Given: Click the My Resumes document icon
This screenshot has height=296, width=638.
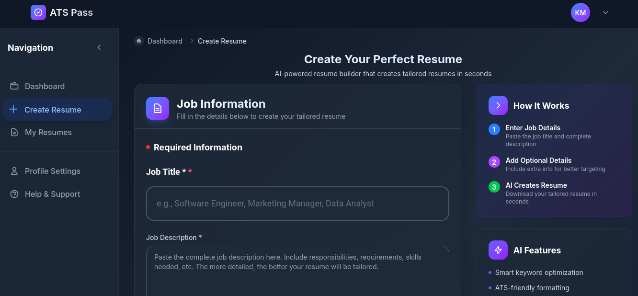Looking at the screenshot, I should click(14, 132).
